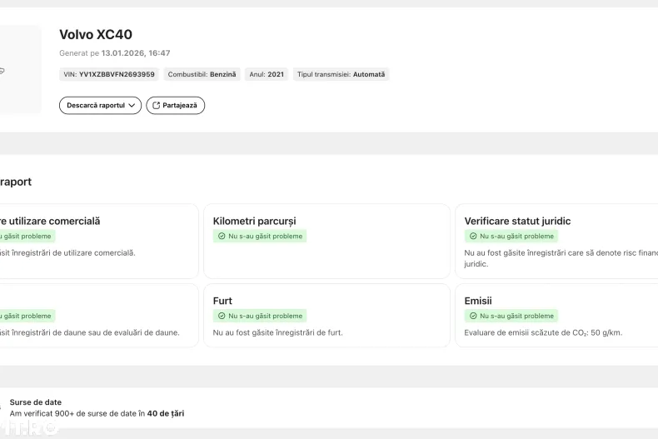Image resolution: width=658 pixels, height=439 pixels.
Task: Click the checkmark icon under Emisii
Action: pos(473,317)
